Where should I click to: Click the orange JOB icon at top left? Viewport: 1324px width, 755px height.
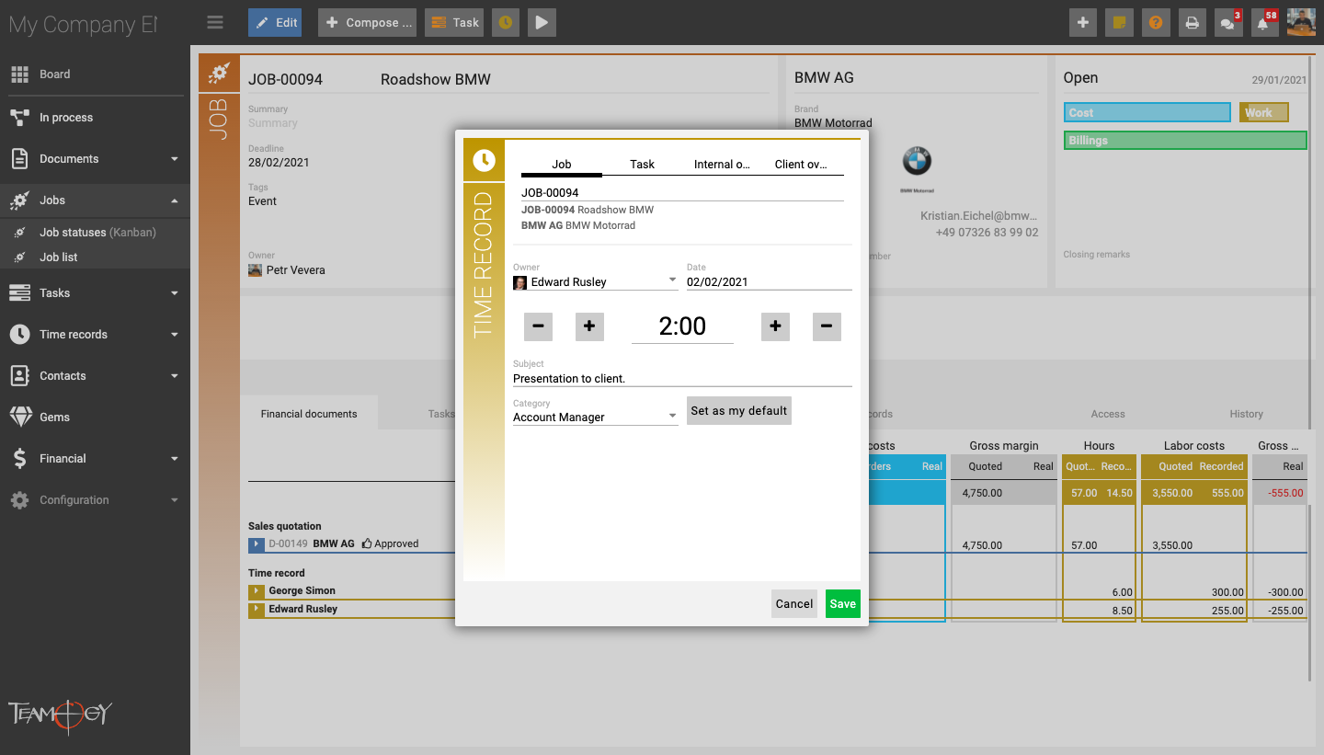click(219, 74)
